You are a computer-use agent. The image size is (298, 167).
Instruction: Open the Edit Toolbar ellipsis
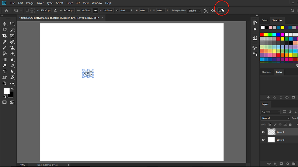click(x=12, y=83)
